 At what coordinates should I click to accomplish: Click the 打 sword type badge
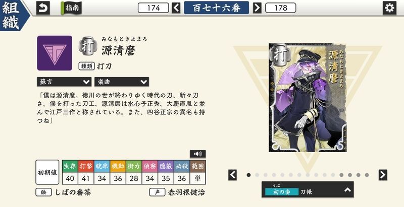tap(88, 46)
